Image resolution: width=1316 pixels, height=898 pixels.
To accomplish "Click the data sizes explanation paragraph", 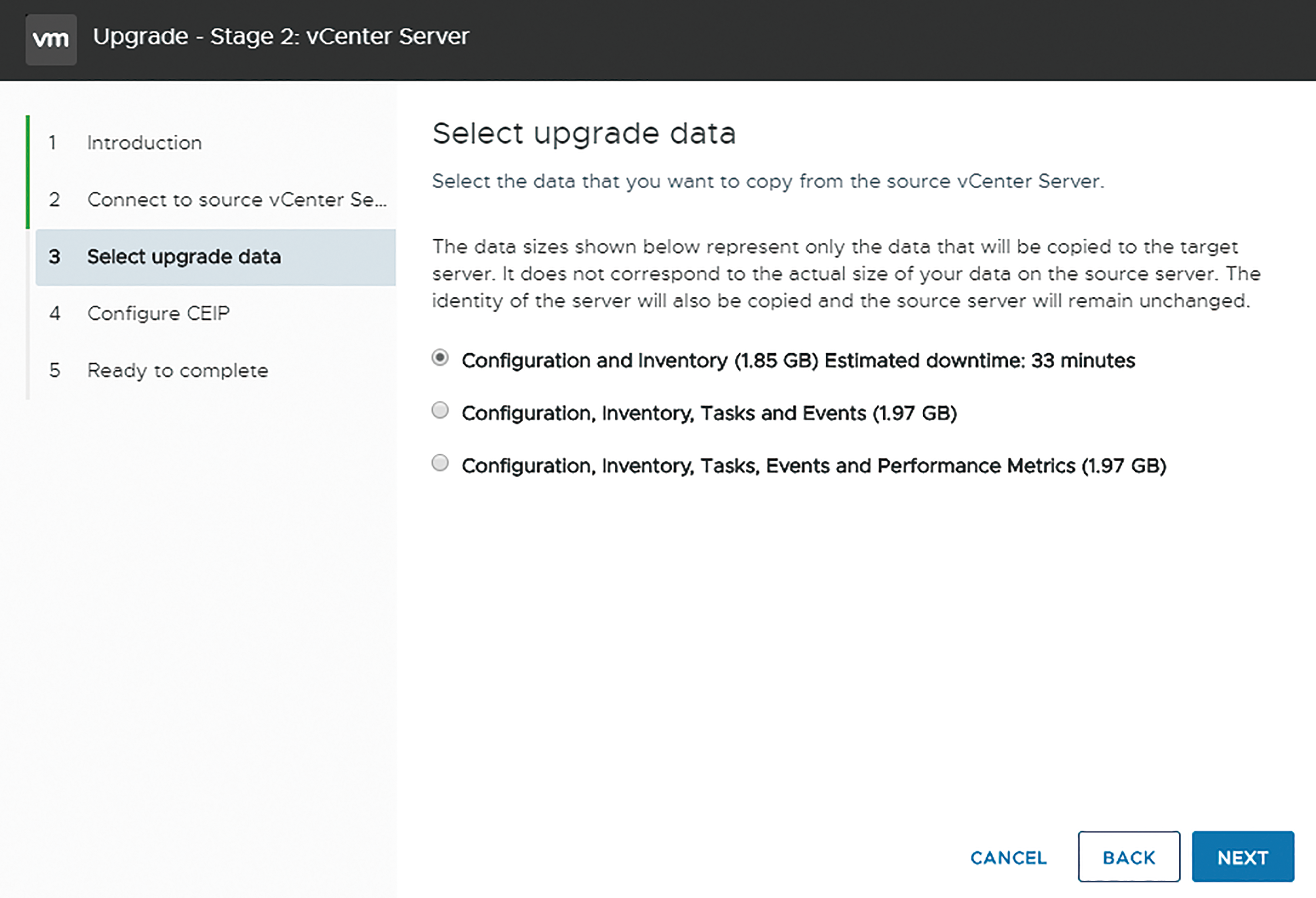I will pos(847,274).
